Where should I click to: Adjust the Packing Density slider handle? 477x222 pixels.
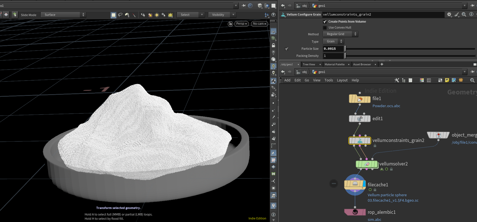click(x=345, y=56)
